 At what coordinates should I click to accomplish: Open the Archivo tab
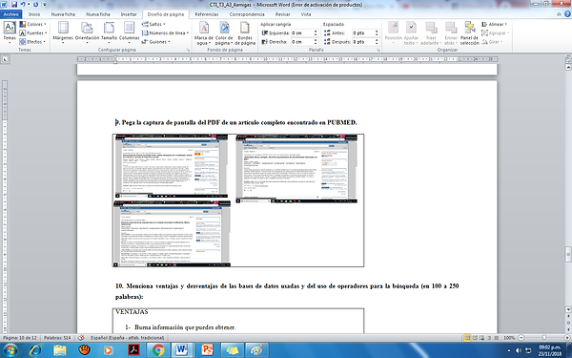pyautogui.click(x=10, y=14)
